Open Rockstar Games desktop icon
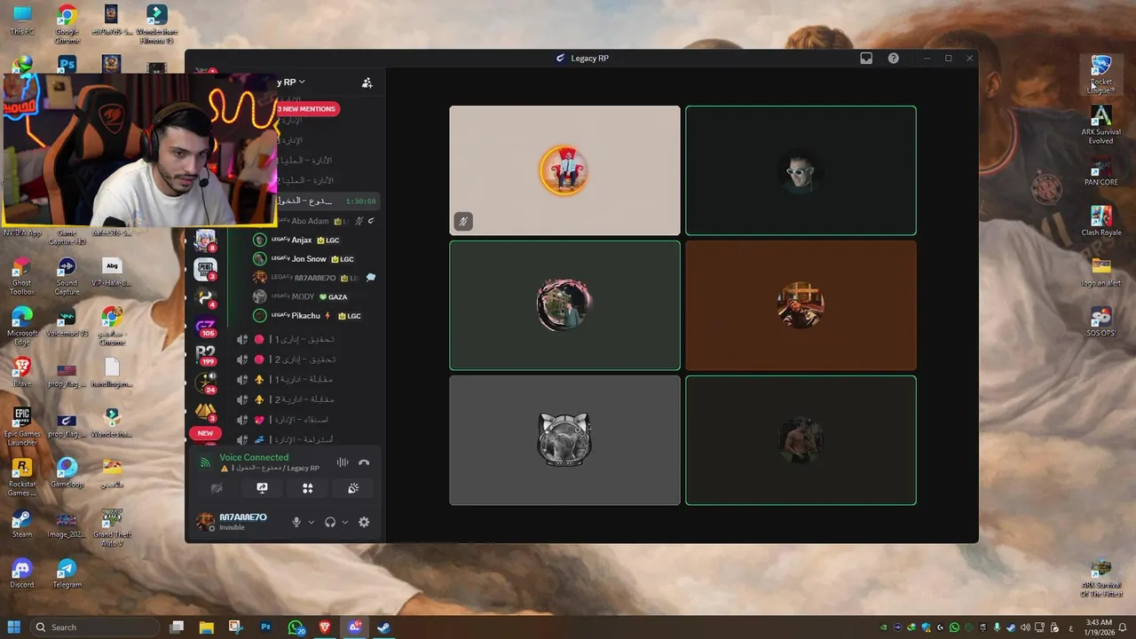The height and width of the screenshot is (639, 1136). (x=22, y=477)
